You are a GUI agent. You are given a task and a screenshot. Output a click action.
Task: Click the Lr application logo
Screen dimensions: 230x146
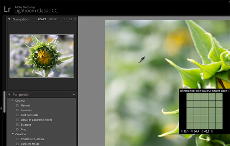click(x=7, y=9)
